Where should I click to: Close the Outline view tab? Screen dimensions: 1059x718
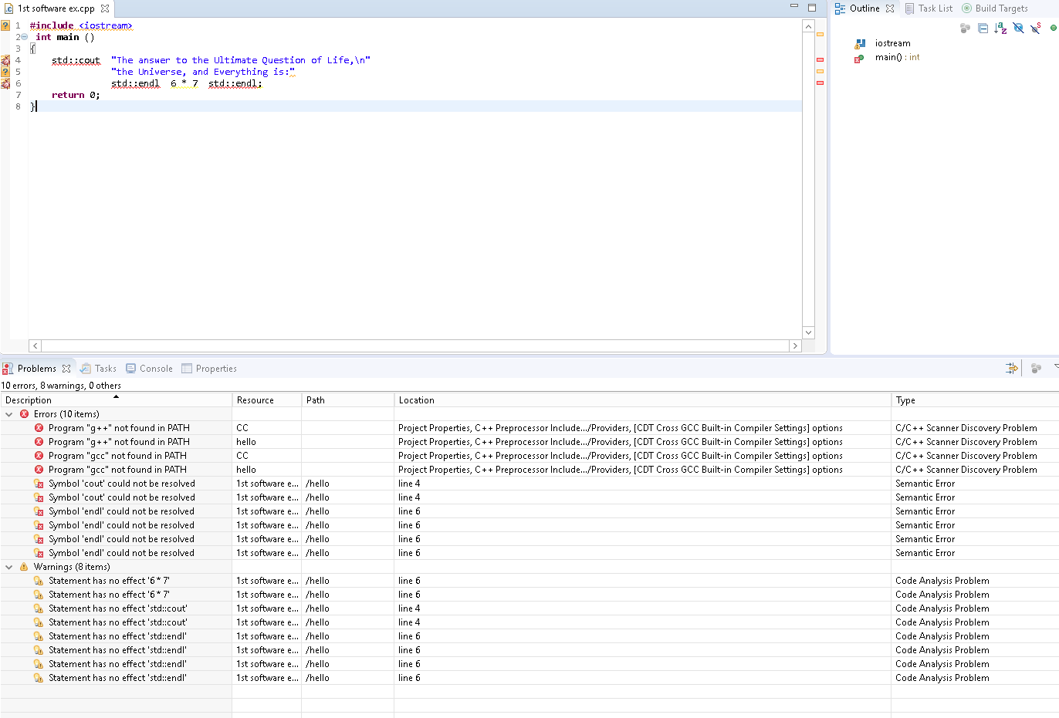890,8
